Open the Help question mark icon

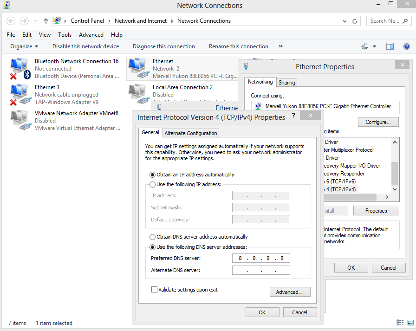point(406,46)
